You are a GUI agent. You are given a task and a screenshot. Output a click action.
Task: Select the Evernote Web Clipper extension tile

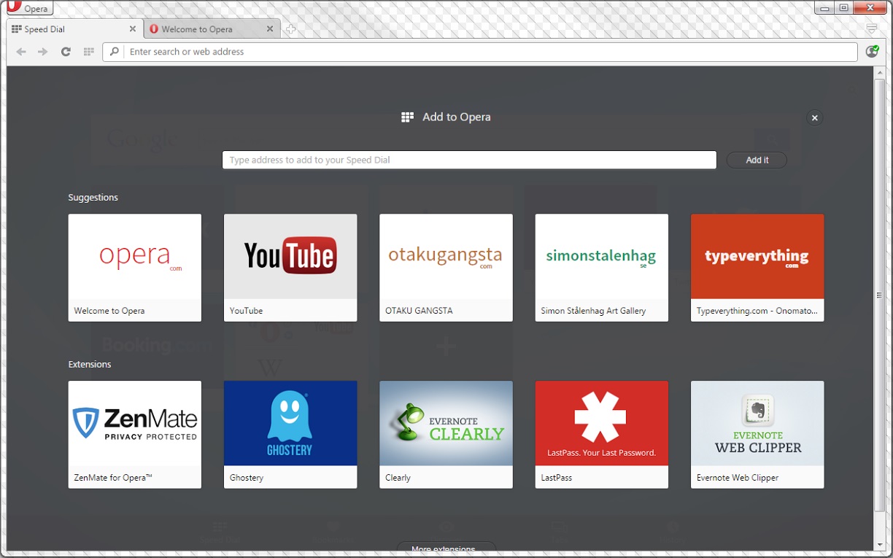coord(757,434)
